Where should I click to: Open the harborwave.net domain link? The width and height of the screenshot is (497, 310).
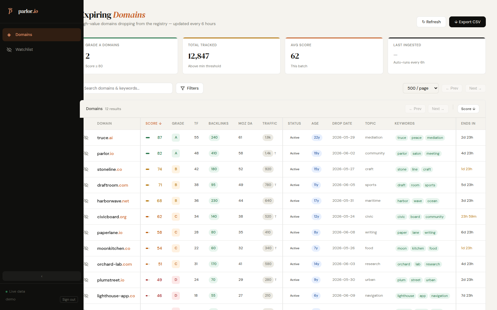point(113,201)
